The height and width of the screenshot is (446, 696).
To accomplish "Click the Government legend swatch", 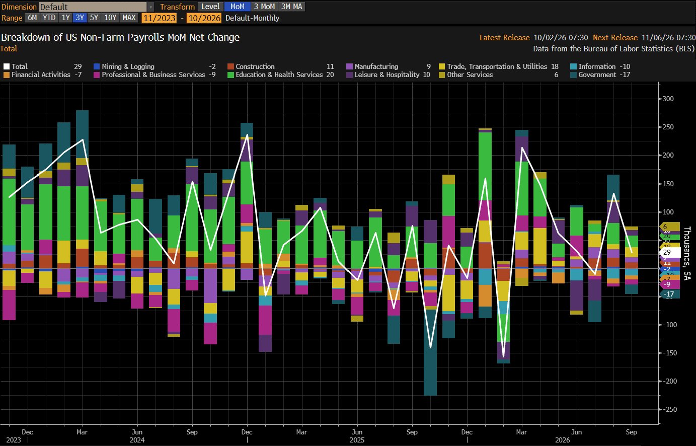I will (574, 75).
